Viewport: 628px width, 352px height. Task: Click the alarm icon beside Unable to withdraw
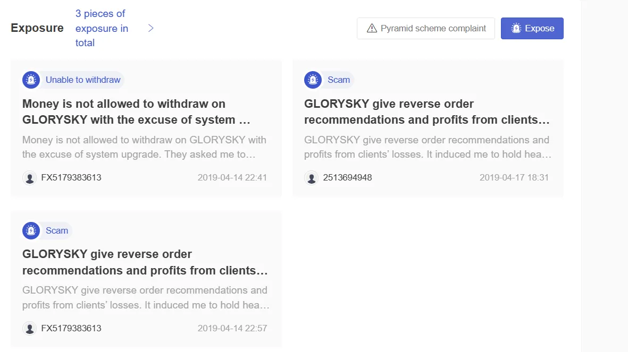(31, 80)
